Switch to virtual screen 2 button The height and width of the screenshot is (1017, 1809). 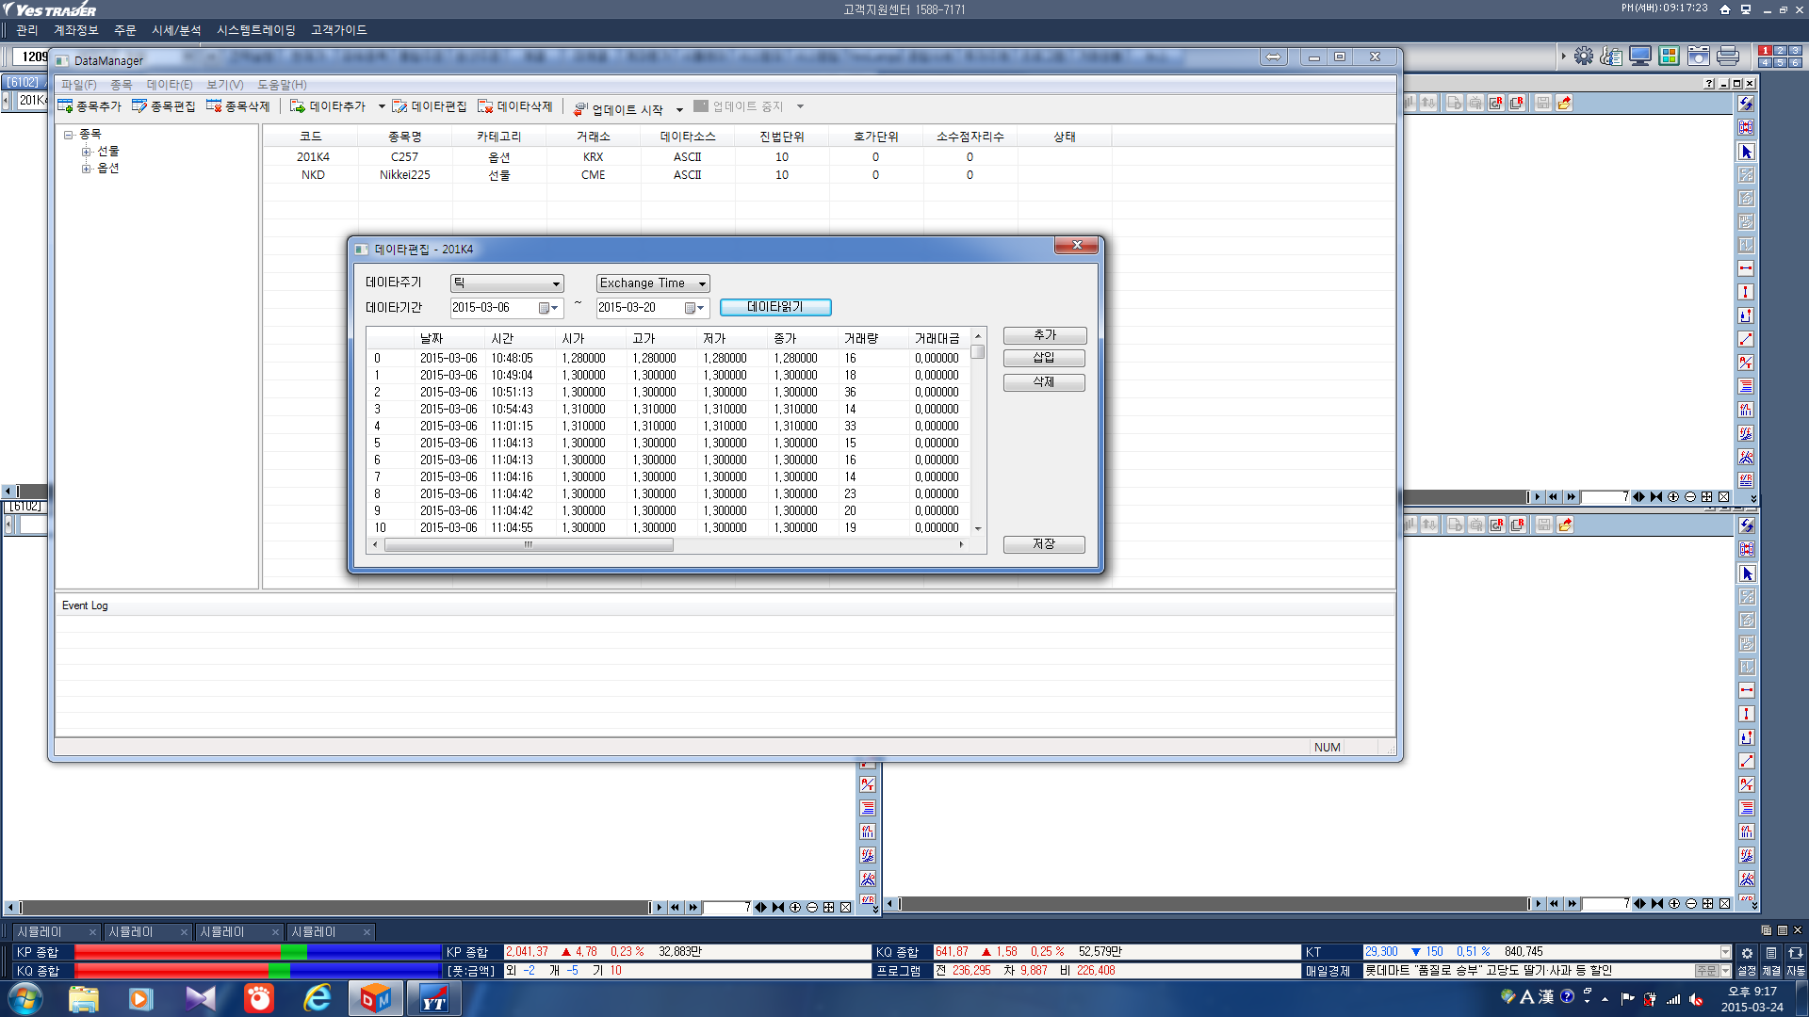1780,50
